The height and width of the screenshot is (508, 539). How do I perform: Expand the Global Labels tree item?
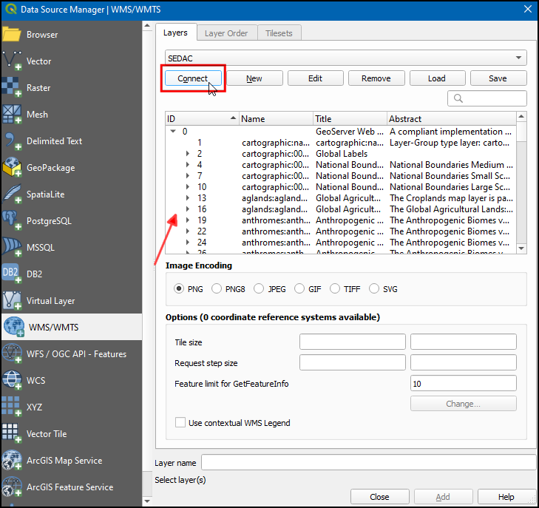click(x=189, y=154)
